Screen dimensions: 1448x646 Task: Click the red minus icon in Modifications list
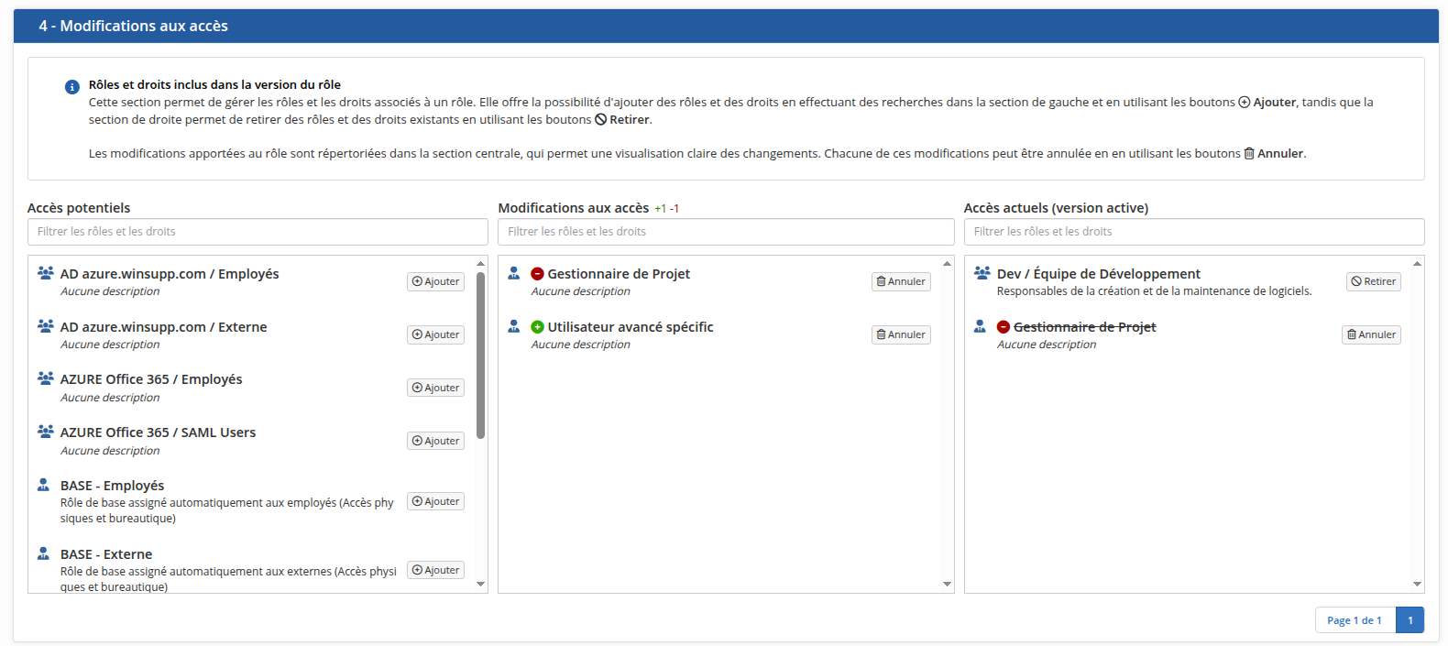[x=538, y=274]
